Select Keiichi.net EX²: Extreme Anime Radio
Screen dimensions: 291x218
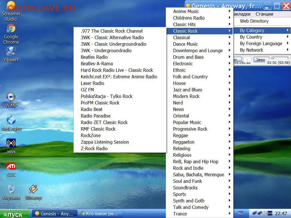[120, 77]
